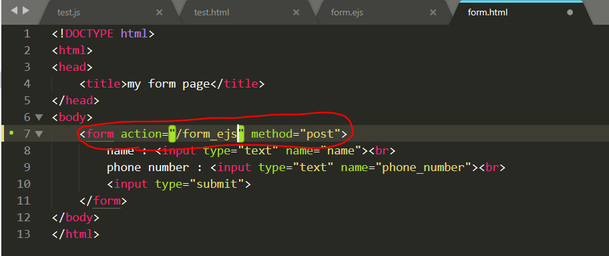Collapse the body block fold arrow on line 6
609x256 pixels.
click(39, 117)
